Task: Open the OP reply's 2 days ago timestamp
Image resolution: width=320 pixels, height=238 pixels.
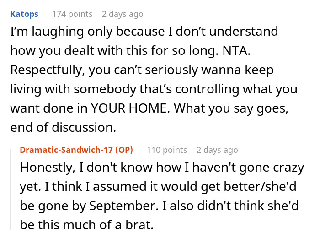Action: pyautogui.click(x=217, y=150)
